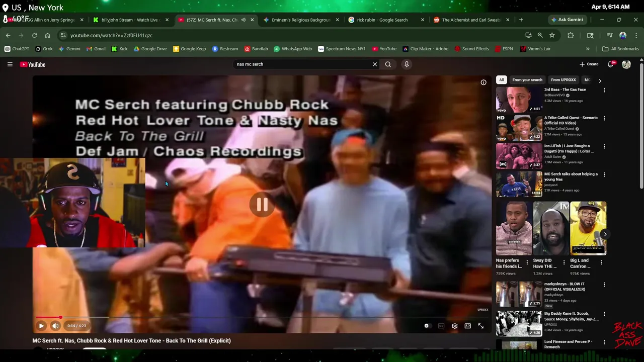The image size is (644, 362).
Task: Reload the current page
Action: click(34, 35)
